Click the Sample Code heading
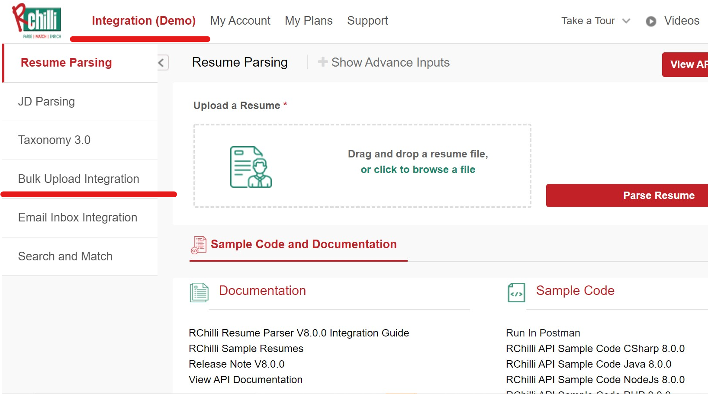The height and width of the screenshot is (394, 708). coord(575,291)
